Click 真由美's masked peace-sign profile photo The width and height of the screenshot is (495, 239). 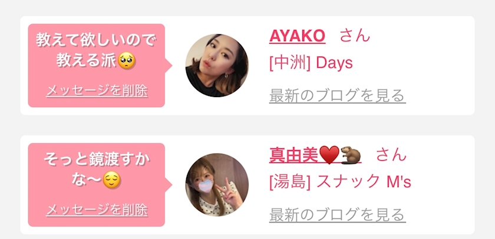pos(217,185)
